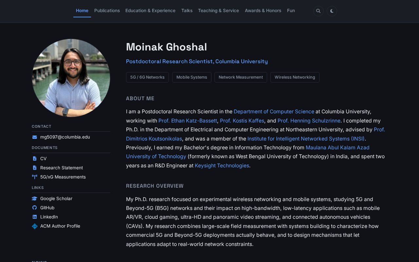Open the site search icon
Image resolution: width=419 pixels, height=262 pixels.
(318, 11)
